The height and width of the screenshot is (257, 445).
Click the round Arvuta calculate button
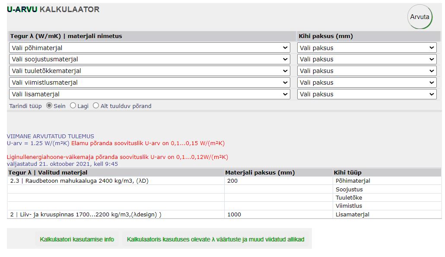420,17
